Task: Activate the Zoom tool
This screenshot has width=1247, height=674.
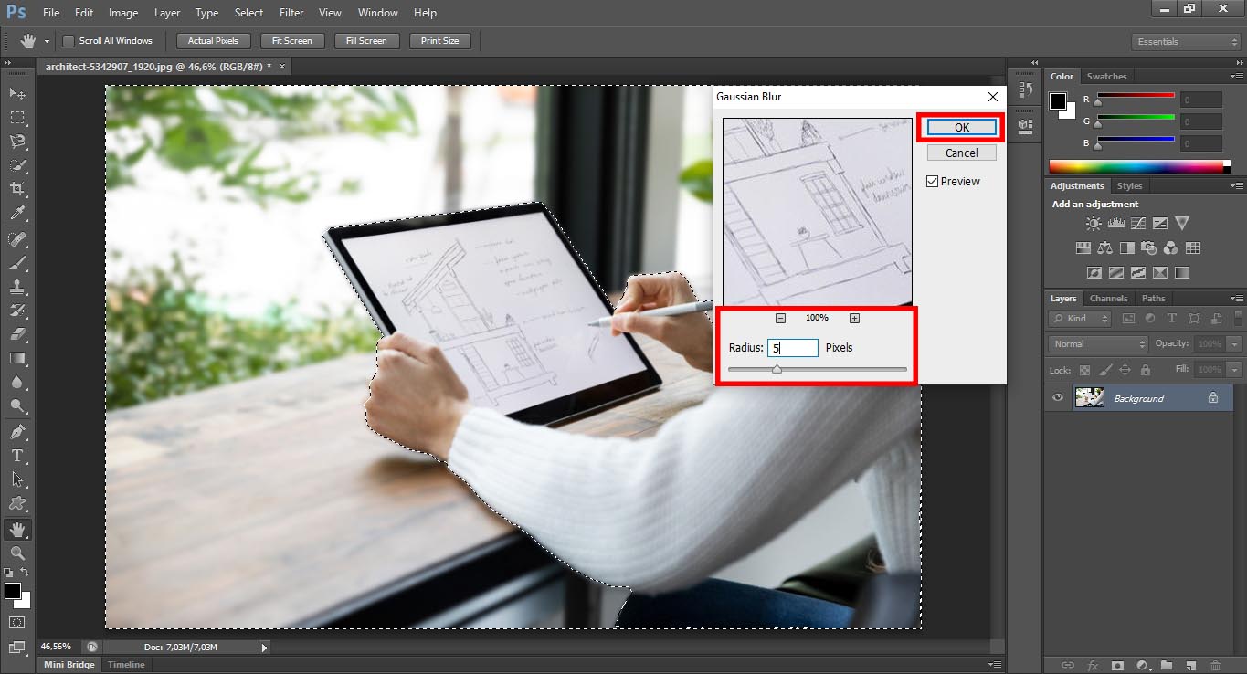Action: click(16, 553)
